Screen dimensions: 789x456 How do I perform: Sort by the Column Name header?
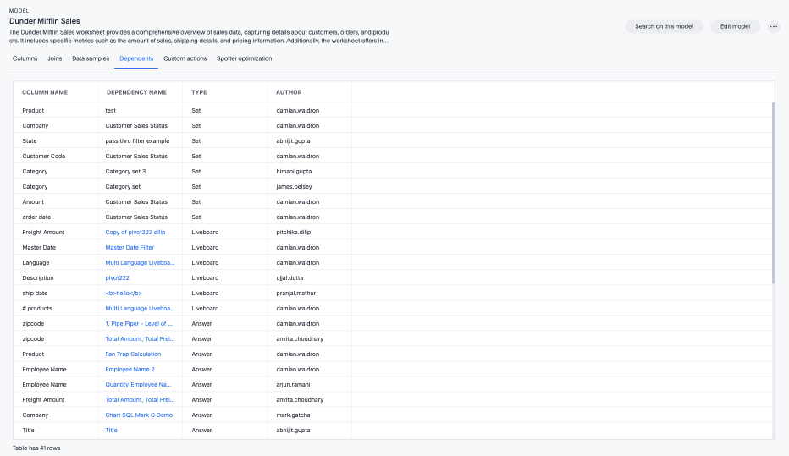45,92
